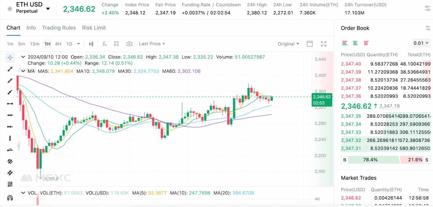Open order book settings sliders icon

(x=427, y=28)
